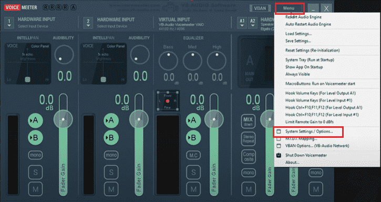The image size is (381, 202).
Task: Click the Voicemeeter logo in title bar
Action: coord(20,7)
